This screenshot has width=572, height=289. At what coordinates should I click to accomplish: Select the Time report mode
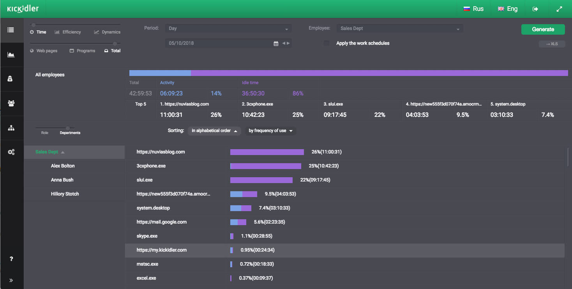point(38,32)
